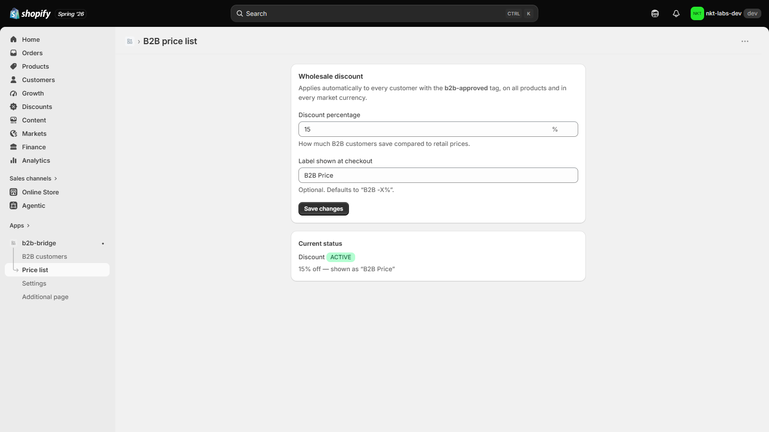The image size is (769, 432).
Task: Click the Save changes button
Action: point(323,209)
